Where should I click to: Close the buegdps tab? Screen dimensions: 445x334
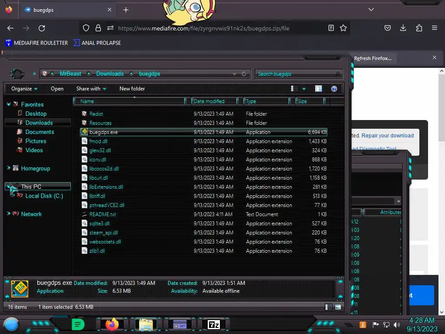pyautogui.click(x=110, y=10)
